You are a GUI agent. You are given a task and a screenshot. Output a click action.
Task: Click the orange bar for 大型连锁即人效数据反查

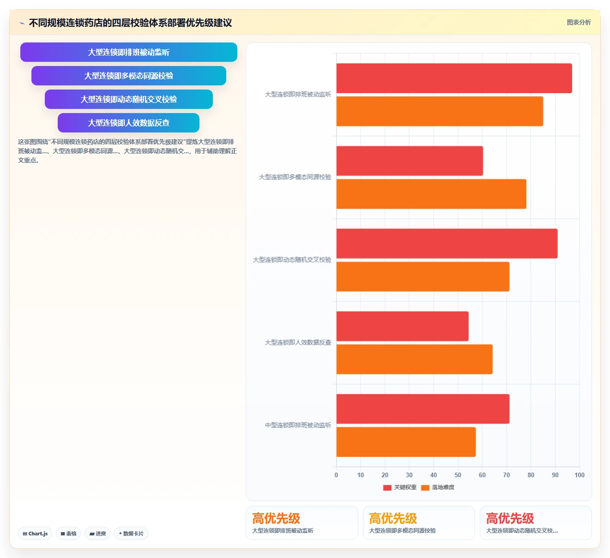(x=415, y=359)
